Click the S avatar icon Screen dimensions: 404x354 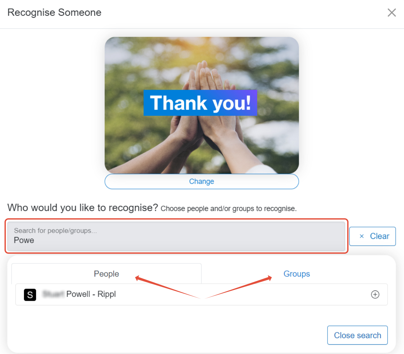tap(30, 295)
